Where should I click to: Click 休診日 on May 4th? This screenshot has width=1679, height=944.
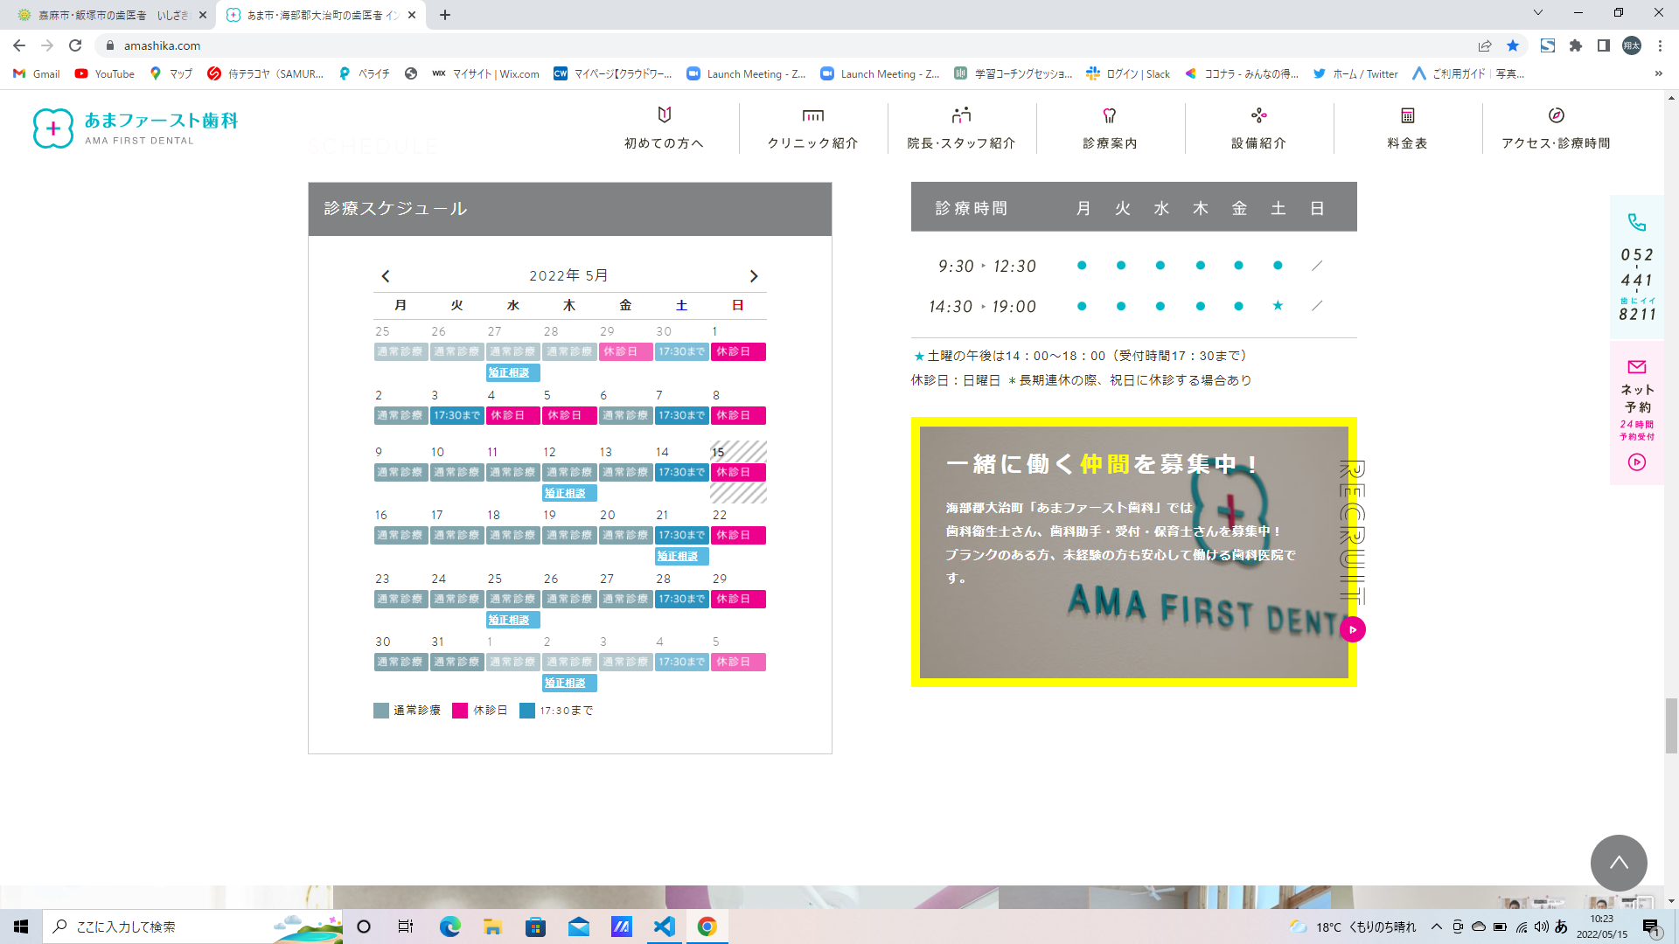(x=512, y=415)
